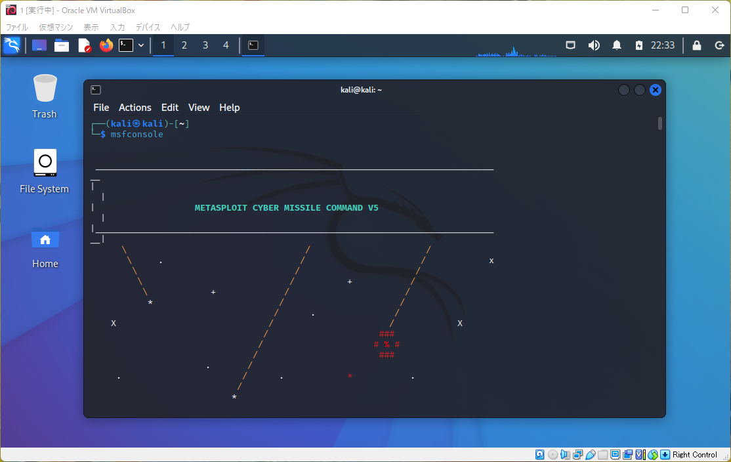
Task: Click the VirtualBox optical disc status icon
Action: (553, 455)
